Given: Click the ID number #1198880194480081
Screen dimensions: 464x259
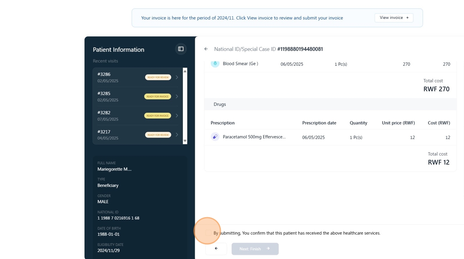Looking at the screenshot, I should (300, 49).
